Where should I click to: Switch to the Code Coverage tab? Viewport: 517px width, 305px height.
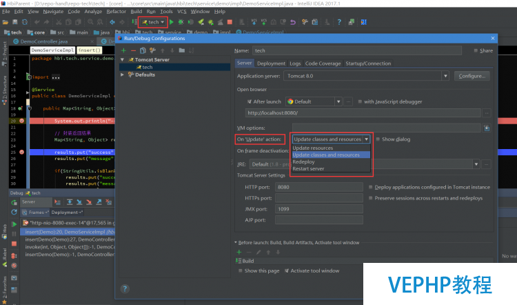(x=323, y=63)
